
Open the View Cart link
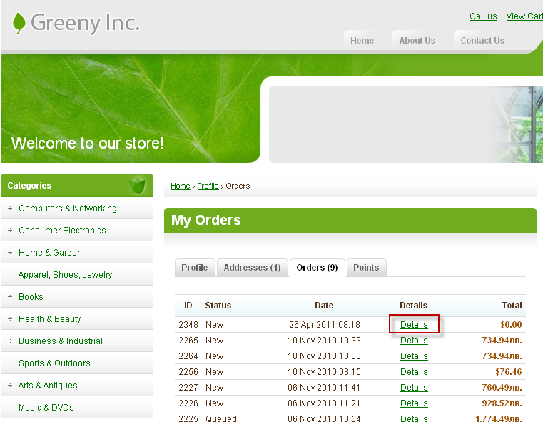(524, 16)
